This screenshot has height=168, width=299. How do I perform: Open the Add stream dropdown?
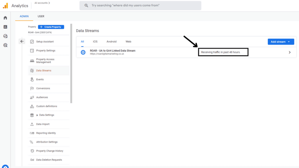[281, 41]
